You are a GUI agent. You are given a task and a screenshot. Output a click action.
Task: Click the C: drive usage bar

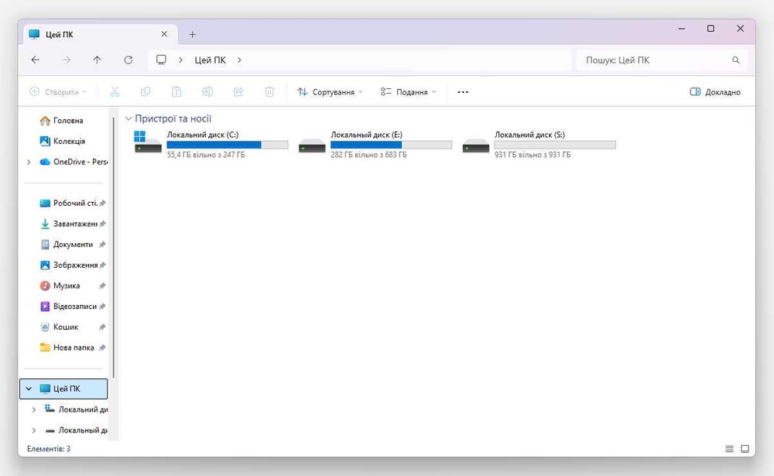point(228,145)
